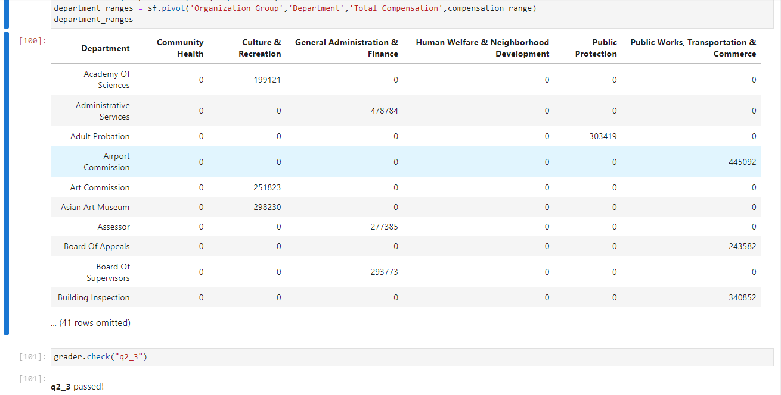The height and width of the screenshot is (395, 781).
Task: Click the Culture & Recreation header
Action: [261, 48]
